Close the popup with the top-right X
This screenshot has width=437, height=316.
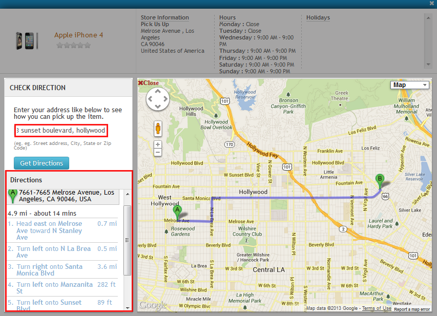(x=432, y=4)
